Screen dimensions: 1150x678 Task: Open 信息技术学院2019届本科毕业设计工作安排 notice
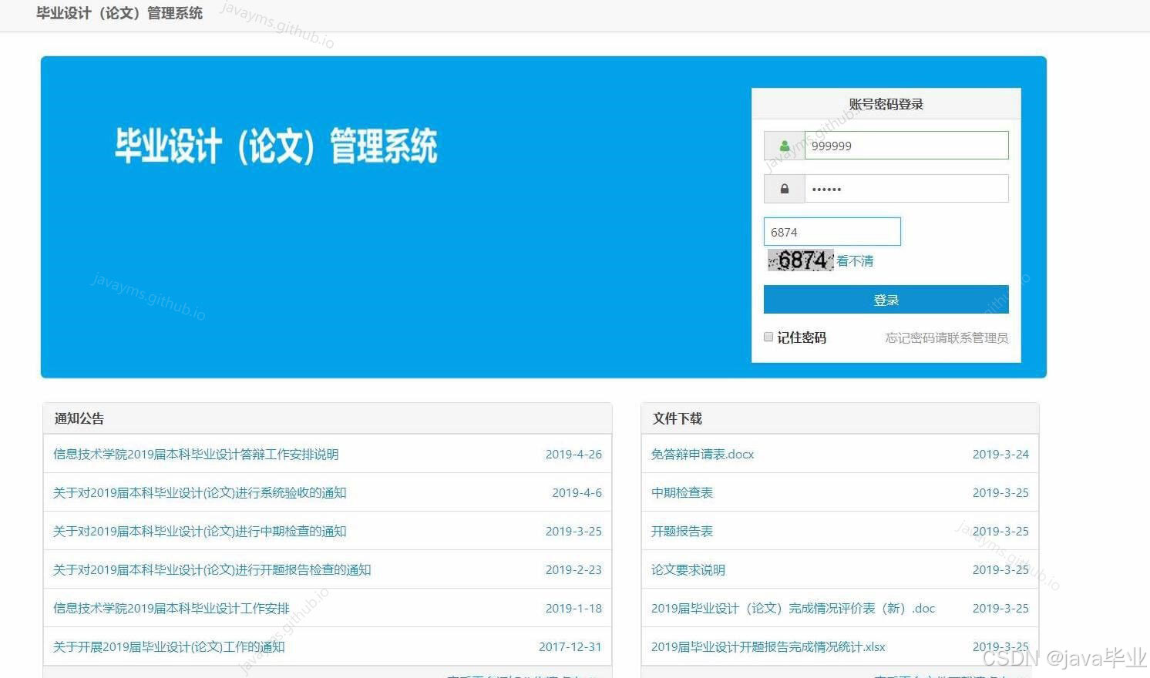coord(171,608)
